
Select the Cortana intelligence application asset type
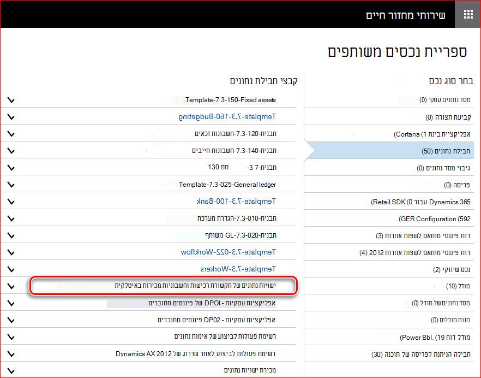(x=432, y=134)
